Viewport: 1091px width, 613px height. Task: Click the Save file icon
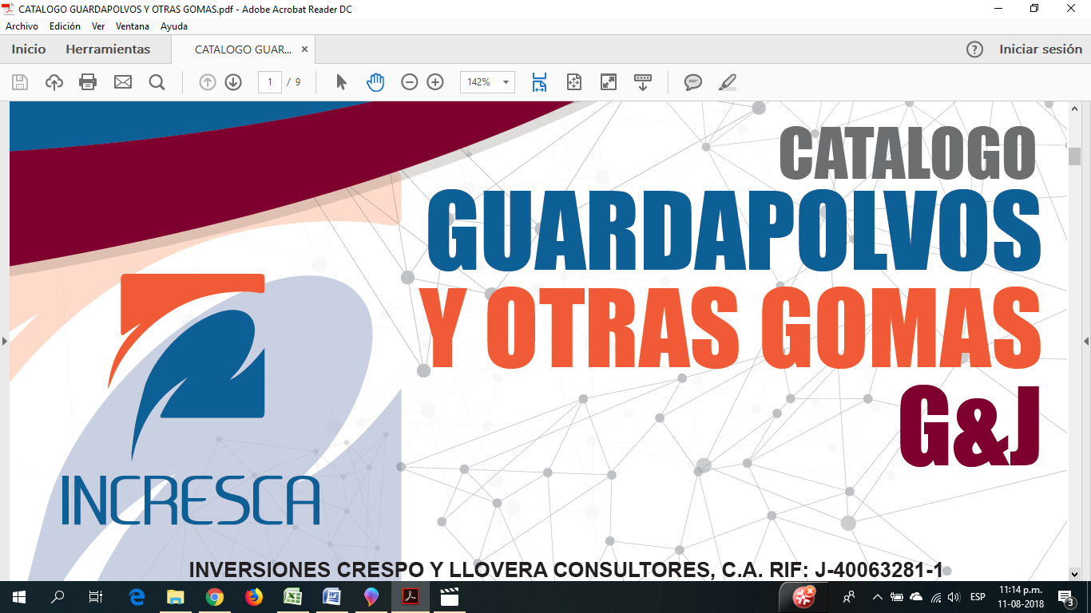coord(20,81)
